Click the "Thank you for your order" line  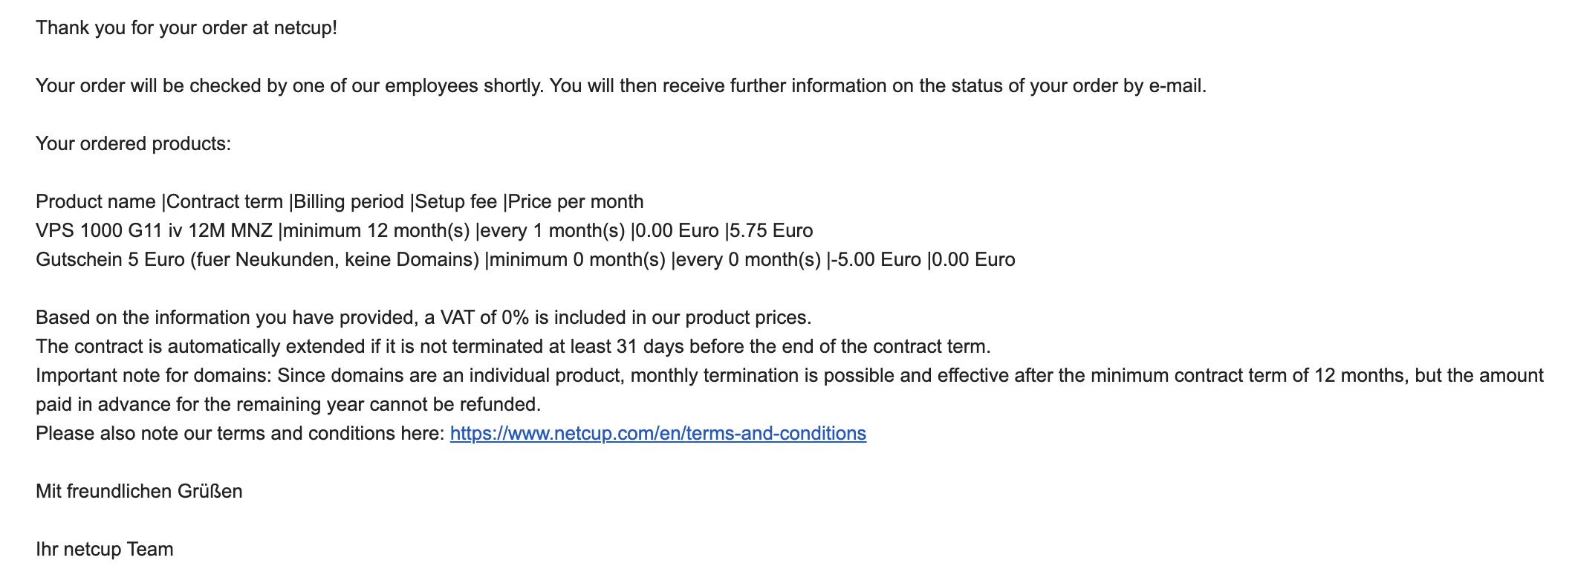186,28
